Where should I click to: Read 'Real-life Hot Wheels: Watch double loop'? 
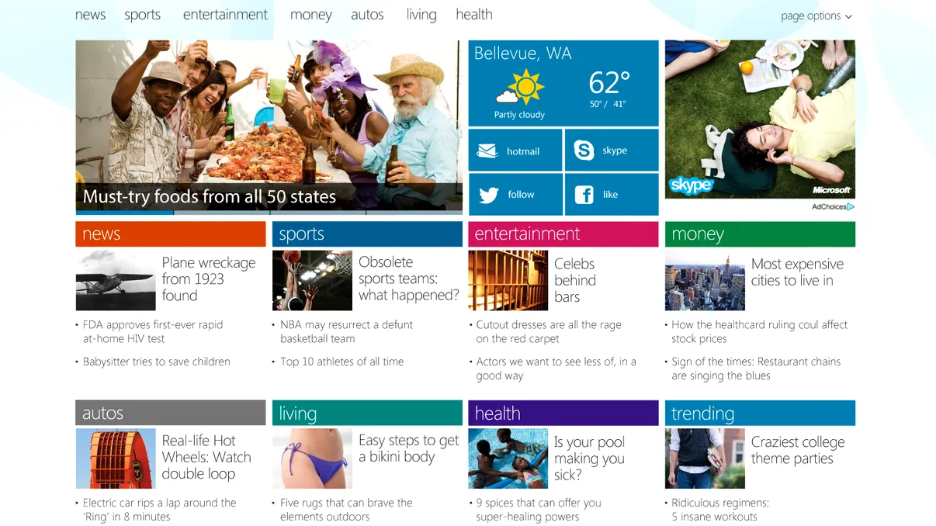pos(206,457)
